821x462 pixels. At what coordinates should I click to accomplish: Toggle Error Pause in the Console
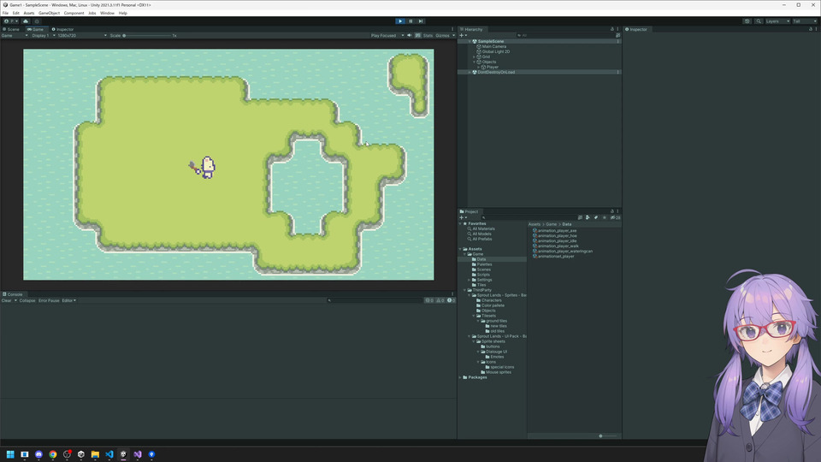(x=49, y=300)
